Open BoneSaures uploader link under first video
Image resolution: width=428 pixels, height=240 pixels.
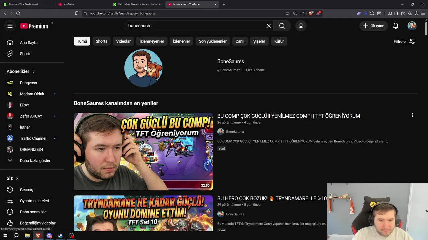[235, 132]
